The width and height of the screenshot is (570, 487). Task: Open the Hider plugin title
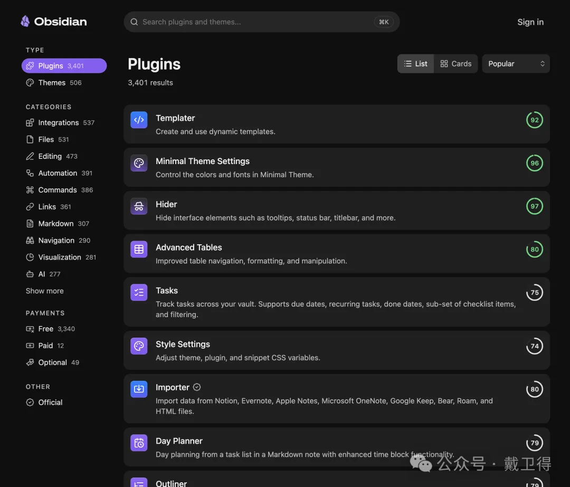click(166, 205)
